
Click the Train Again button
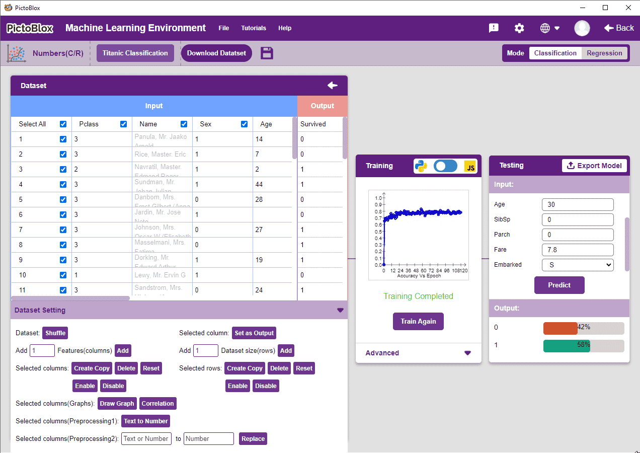(418, 321)
